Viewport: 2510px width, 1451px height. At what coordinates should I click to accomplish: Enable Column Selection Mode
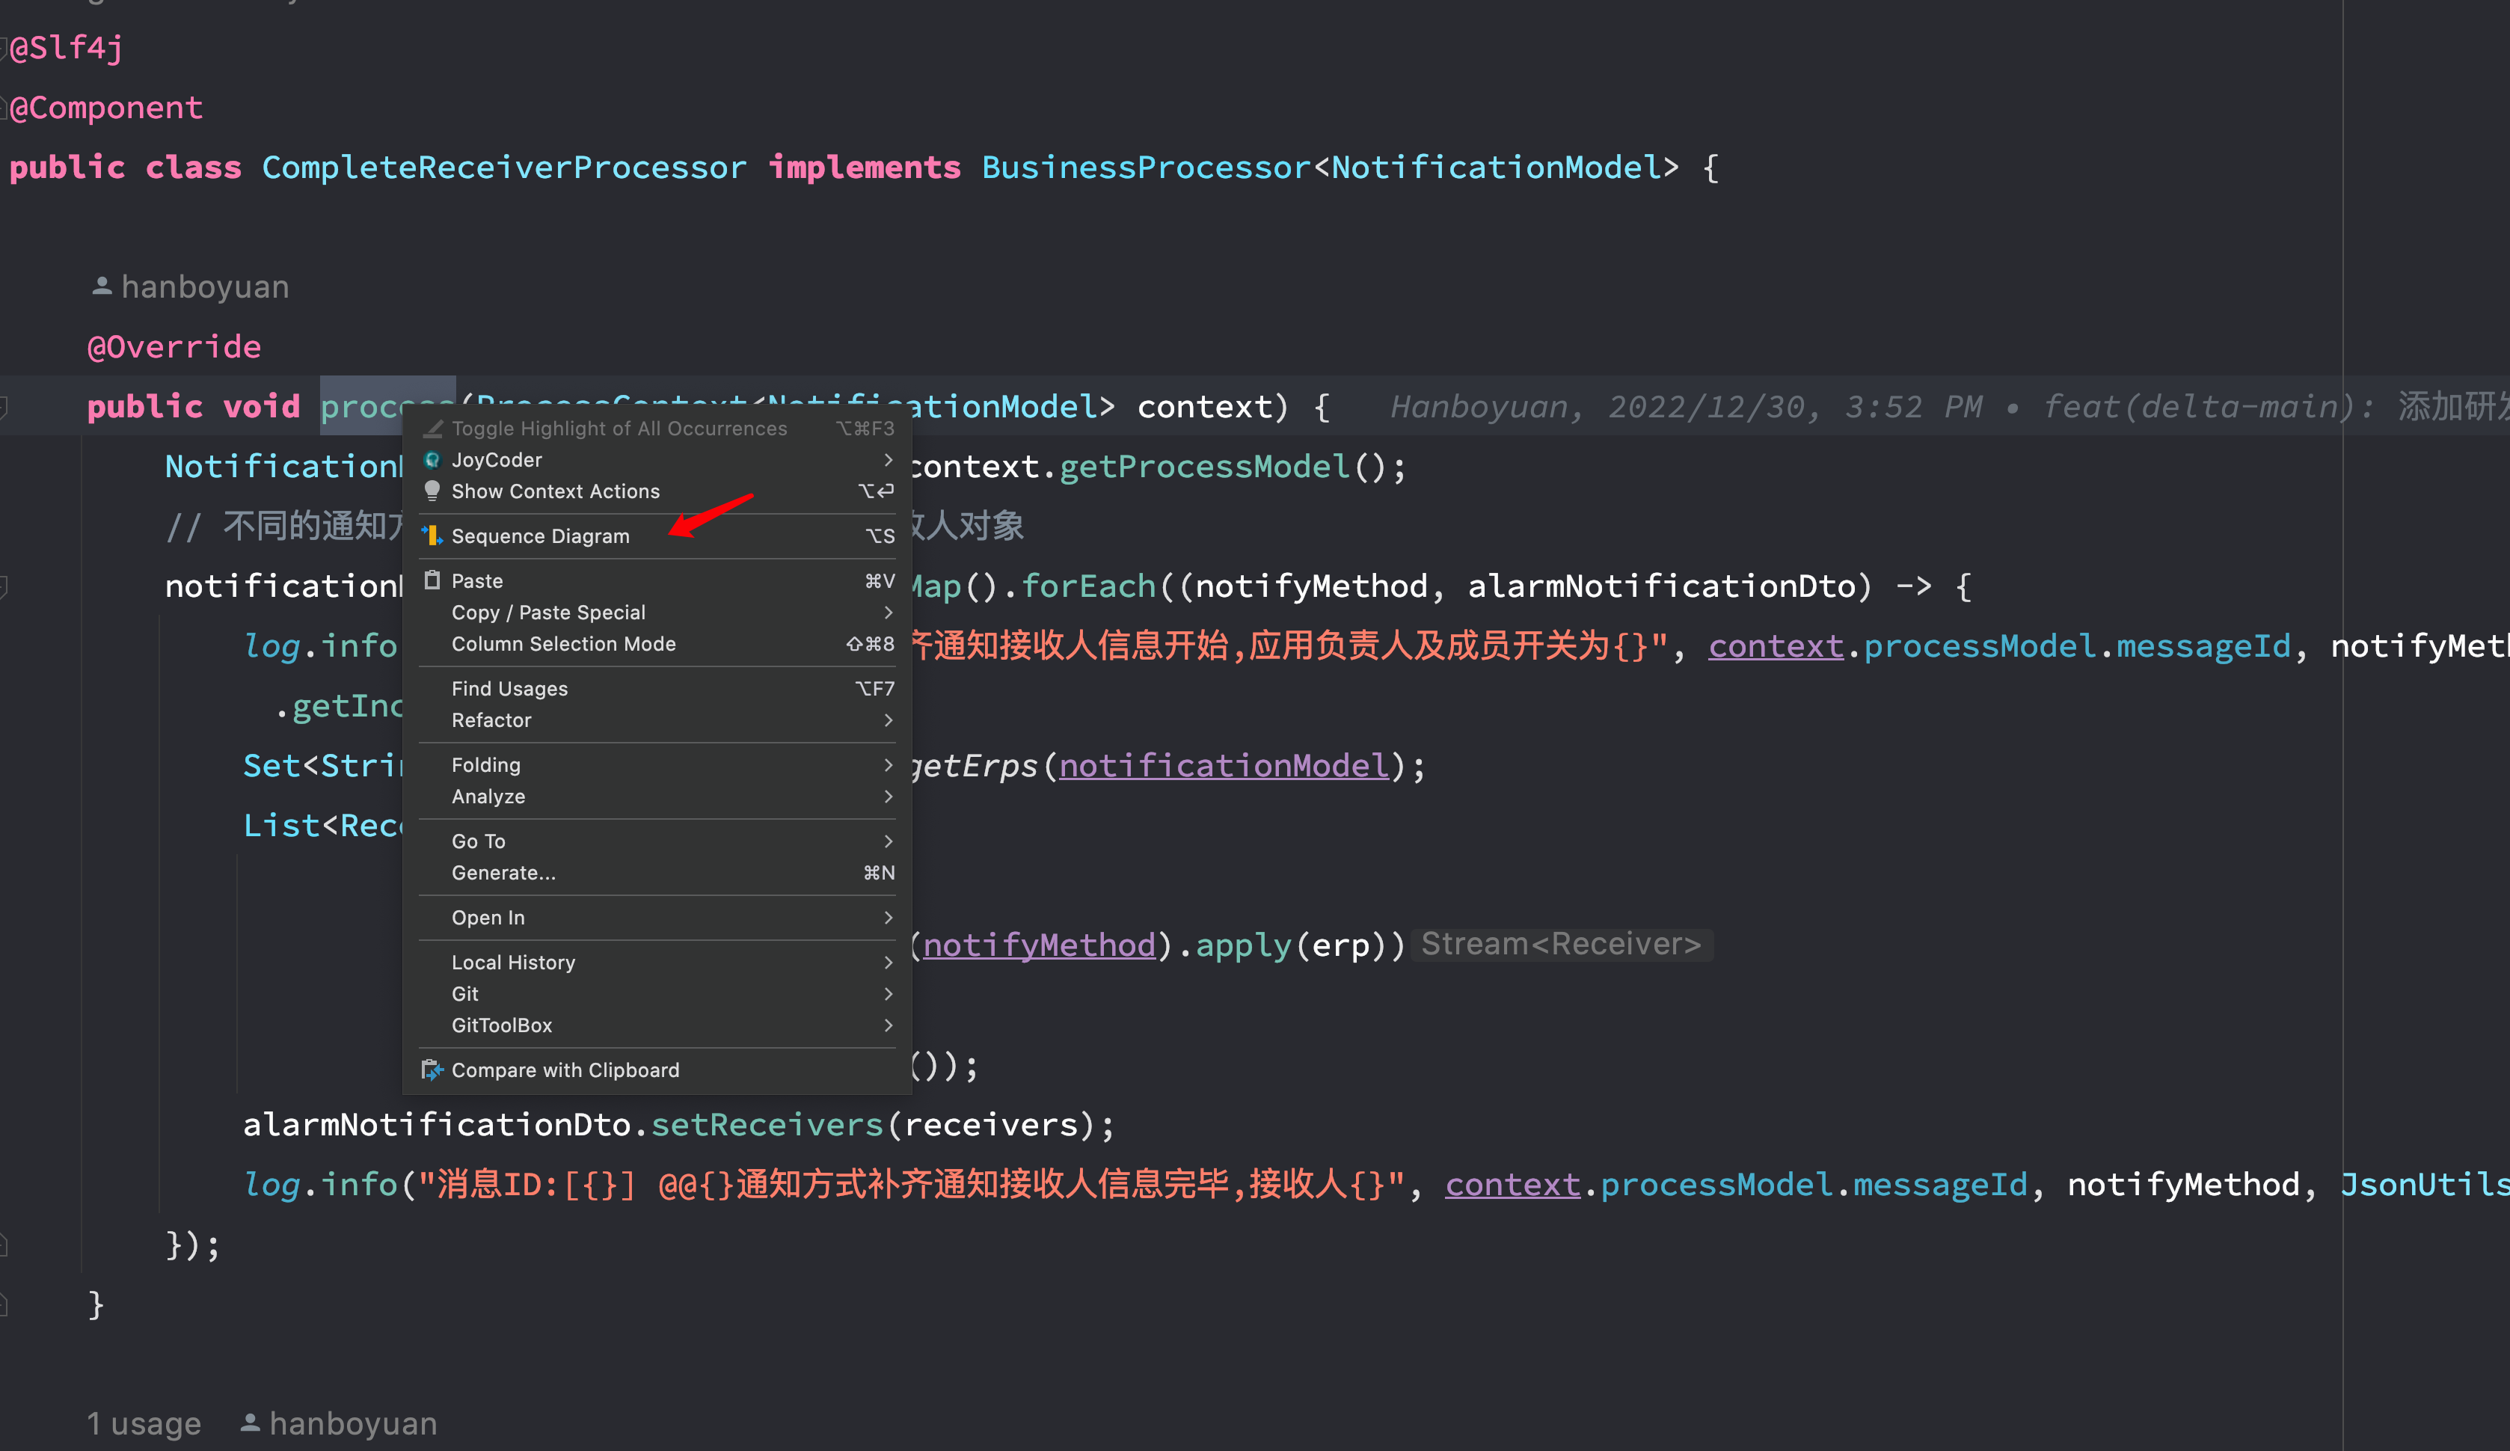657,643
